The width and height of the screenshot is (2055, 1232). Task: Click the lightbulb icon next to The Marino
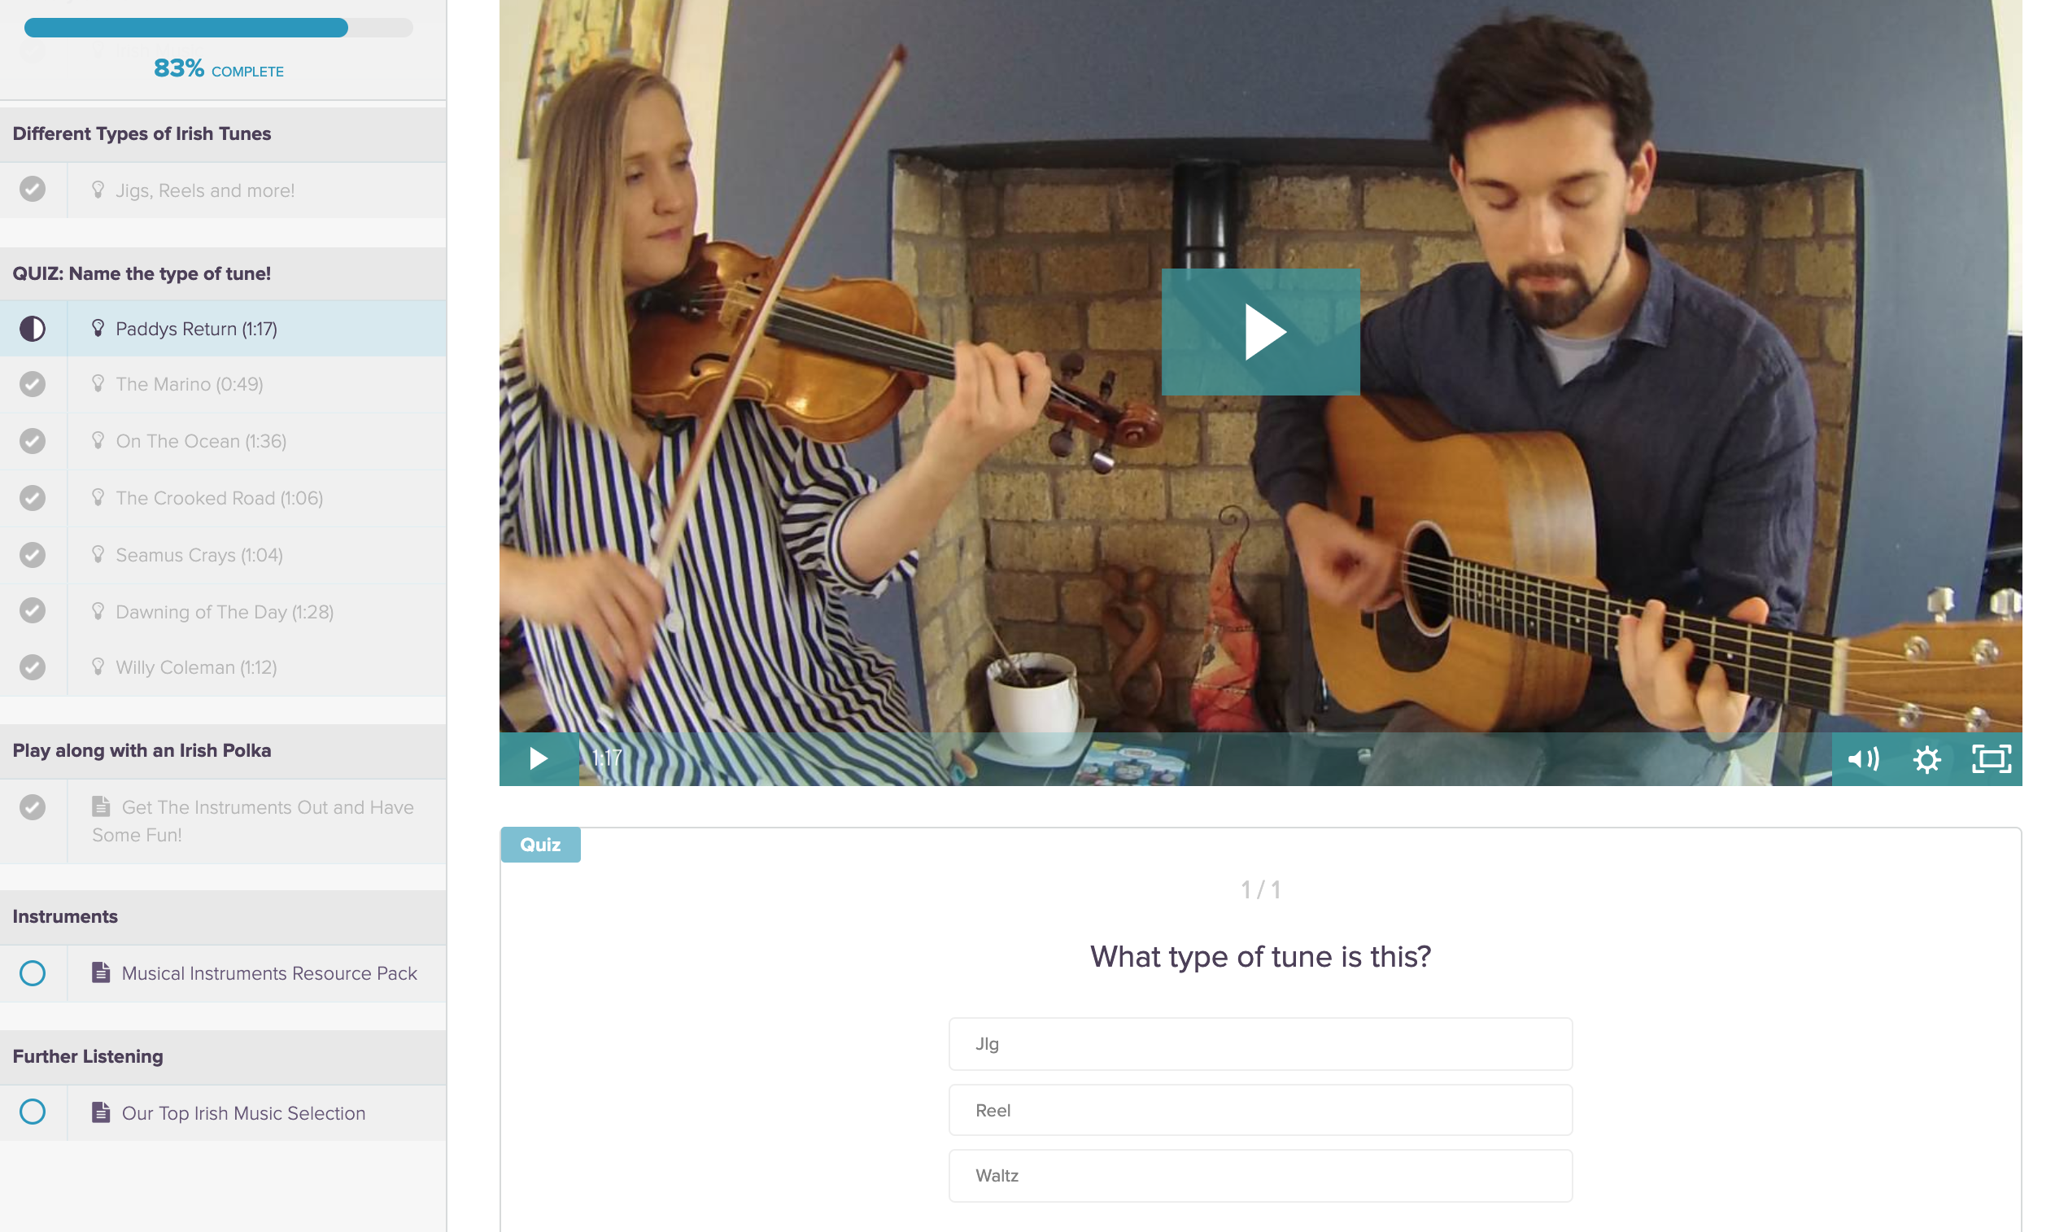[98, 383]
